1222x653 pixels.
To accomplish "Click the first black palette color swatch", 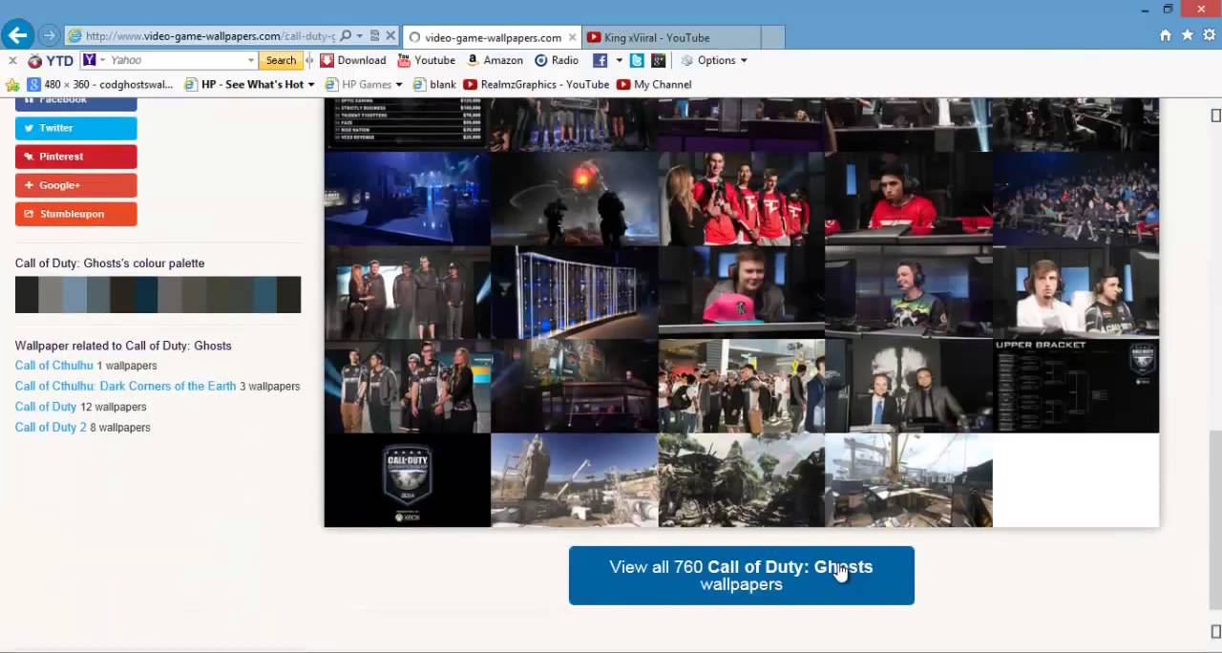I will click(27, 295).
